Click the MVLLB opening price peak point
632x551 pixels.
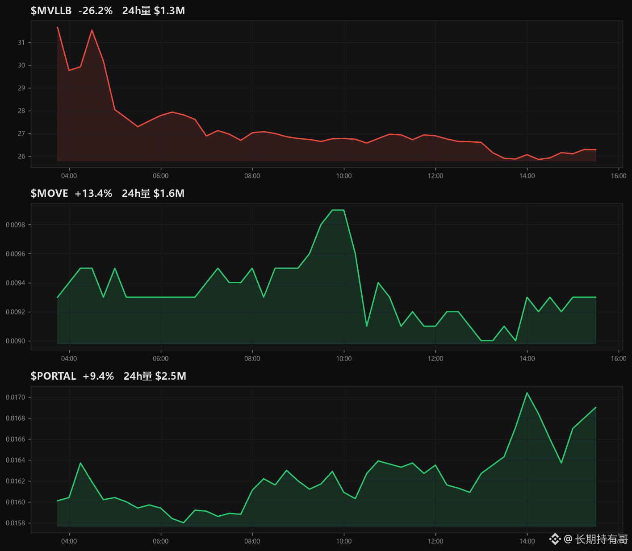tap(58, 27)
